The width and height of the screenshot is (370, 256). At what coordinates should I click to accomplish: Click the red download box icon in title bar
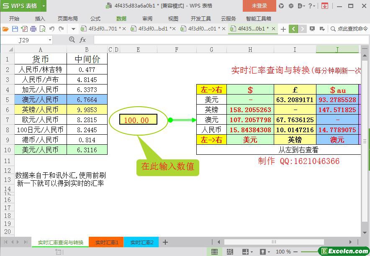coord(325,6)
